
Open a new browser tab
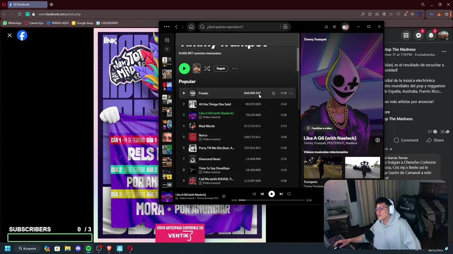pos(51,5)
